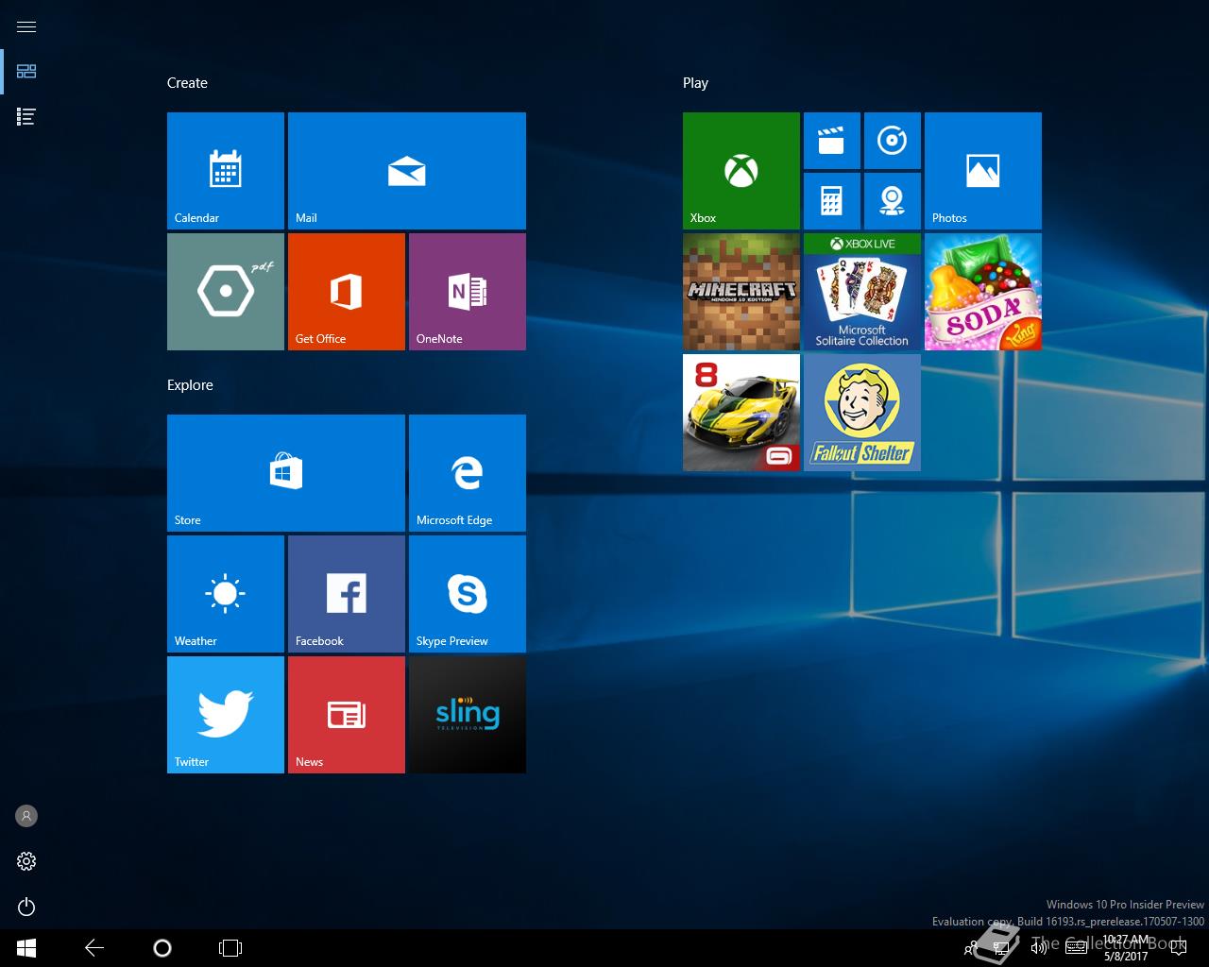Switch to all apps list view
This screenshot has height=967, width=1209.
[26, 117]
